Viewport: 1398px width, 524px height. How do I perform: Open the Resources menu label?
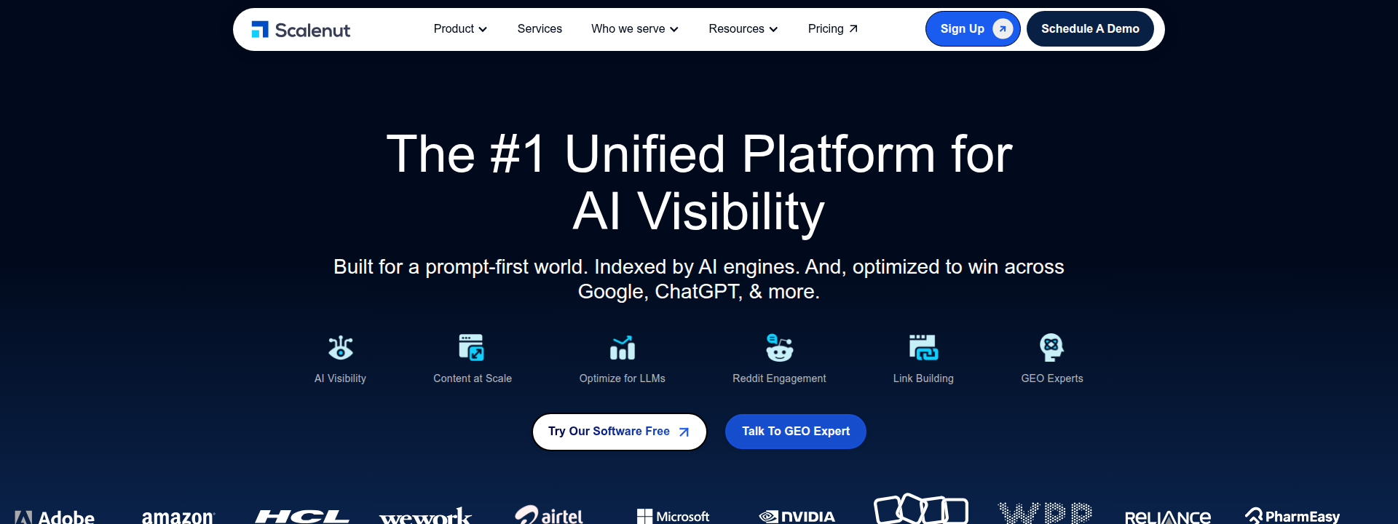pos(736,29)
